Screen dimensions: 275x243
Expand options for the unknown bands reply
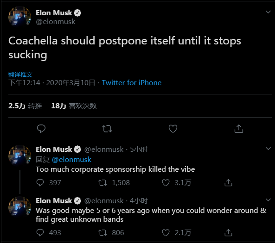point(268,200)
